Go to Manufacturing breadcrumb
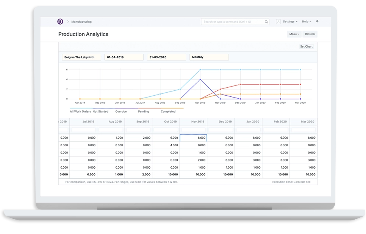 [x=81, y=22]
